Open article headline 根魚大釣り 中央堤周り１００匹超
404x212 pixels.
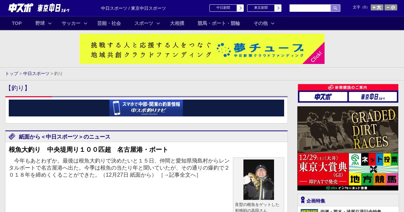pyautogui.click(x=88, y=150)
